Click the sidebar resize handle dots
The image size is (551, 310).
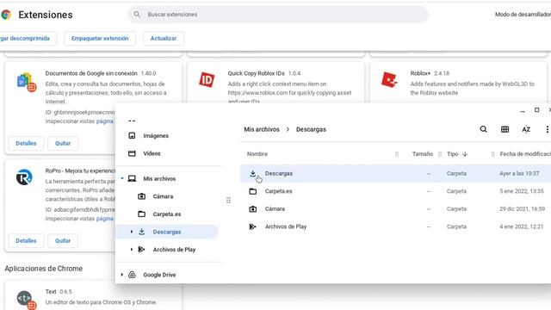(x=228, y=200)
